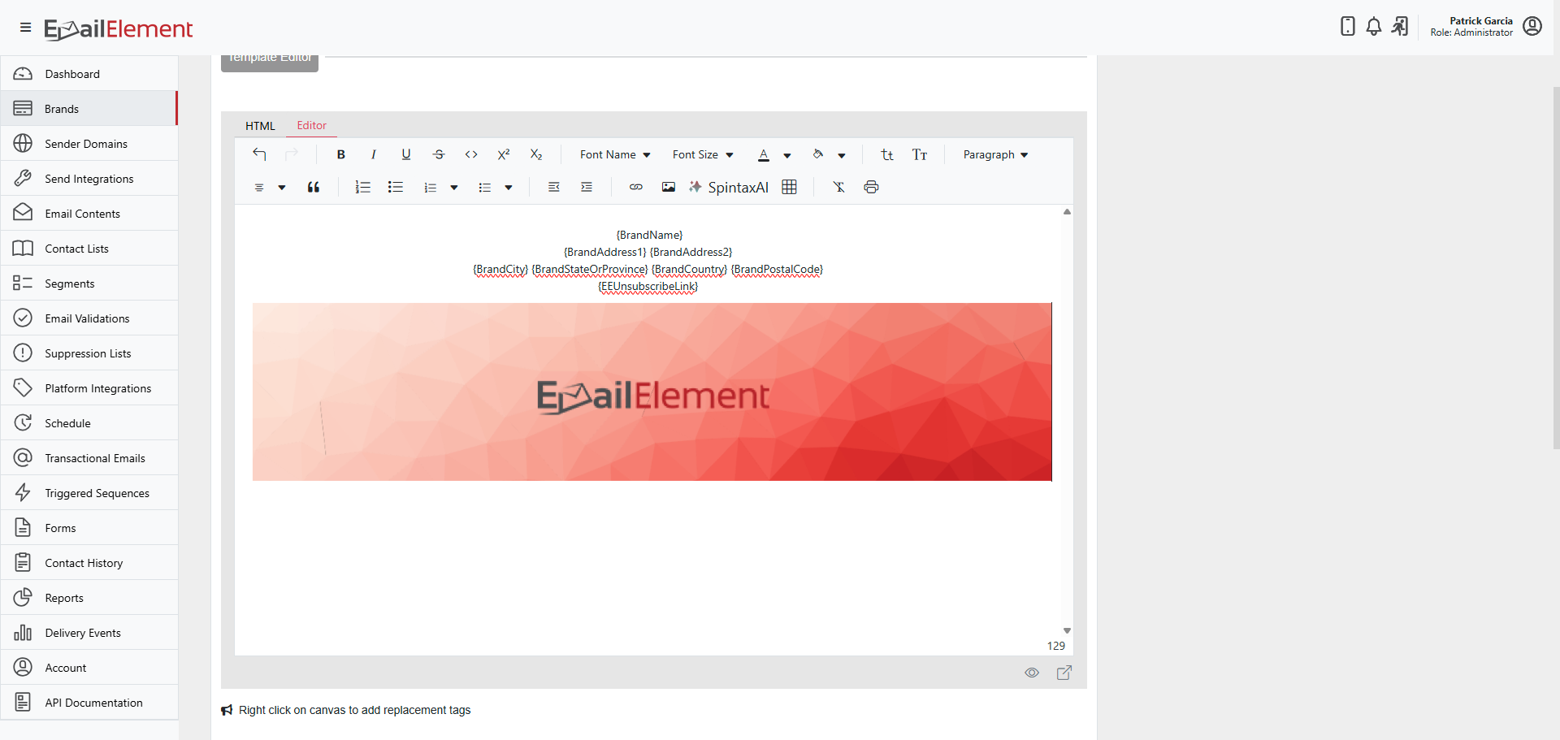The width and height of the screenshot is (1560, 740).
Task: Select the EmailElement banner image in canvas
Action: (652, 392)
